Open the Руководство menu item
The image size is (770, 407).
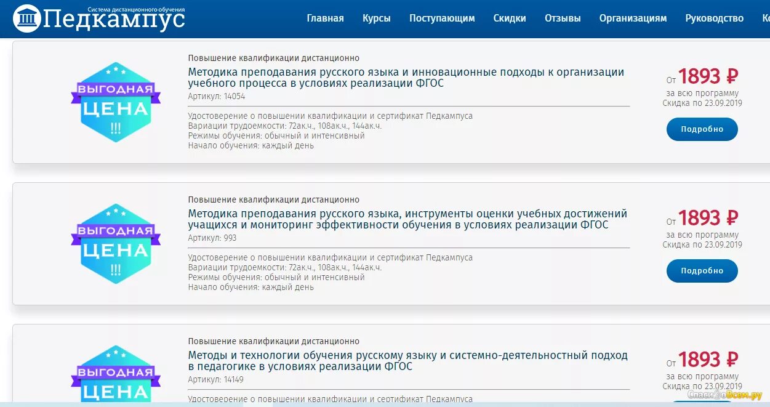pos(715,18)
